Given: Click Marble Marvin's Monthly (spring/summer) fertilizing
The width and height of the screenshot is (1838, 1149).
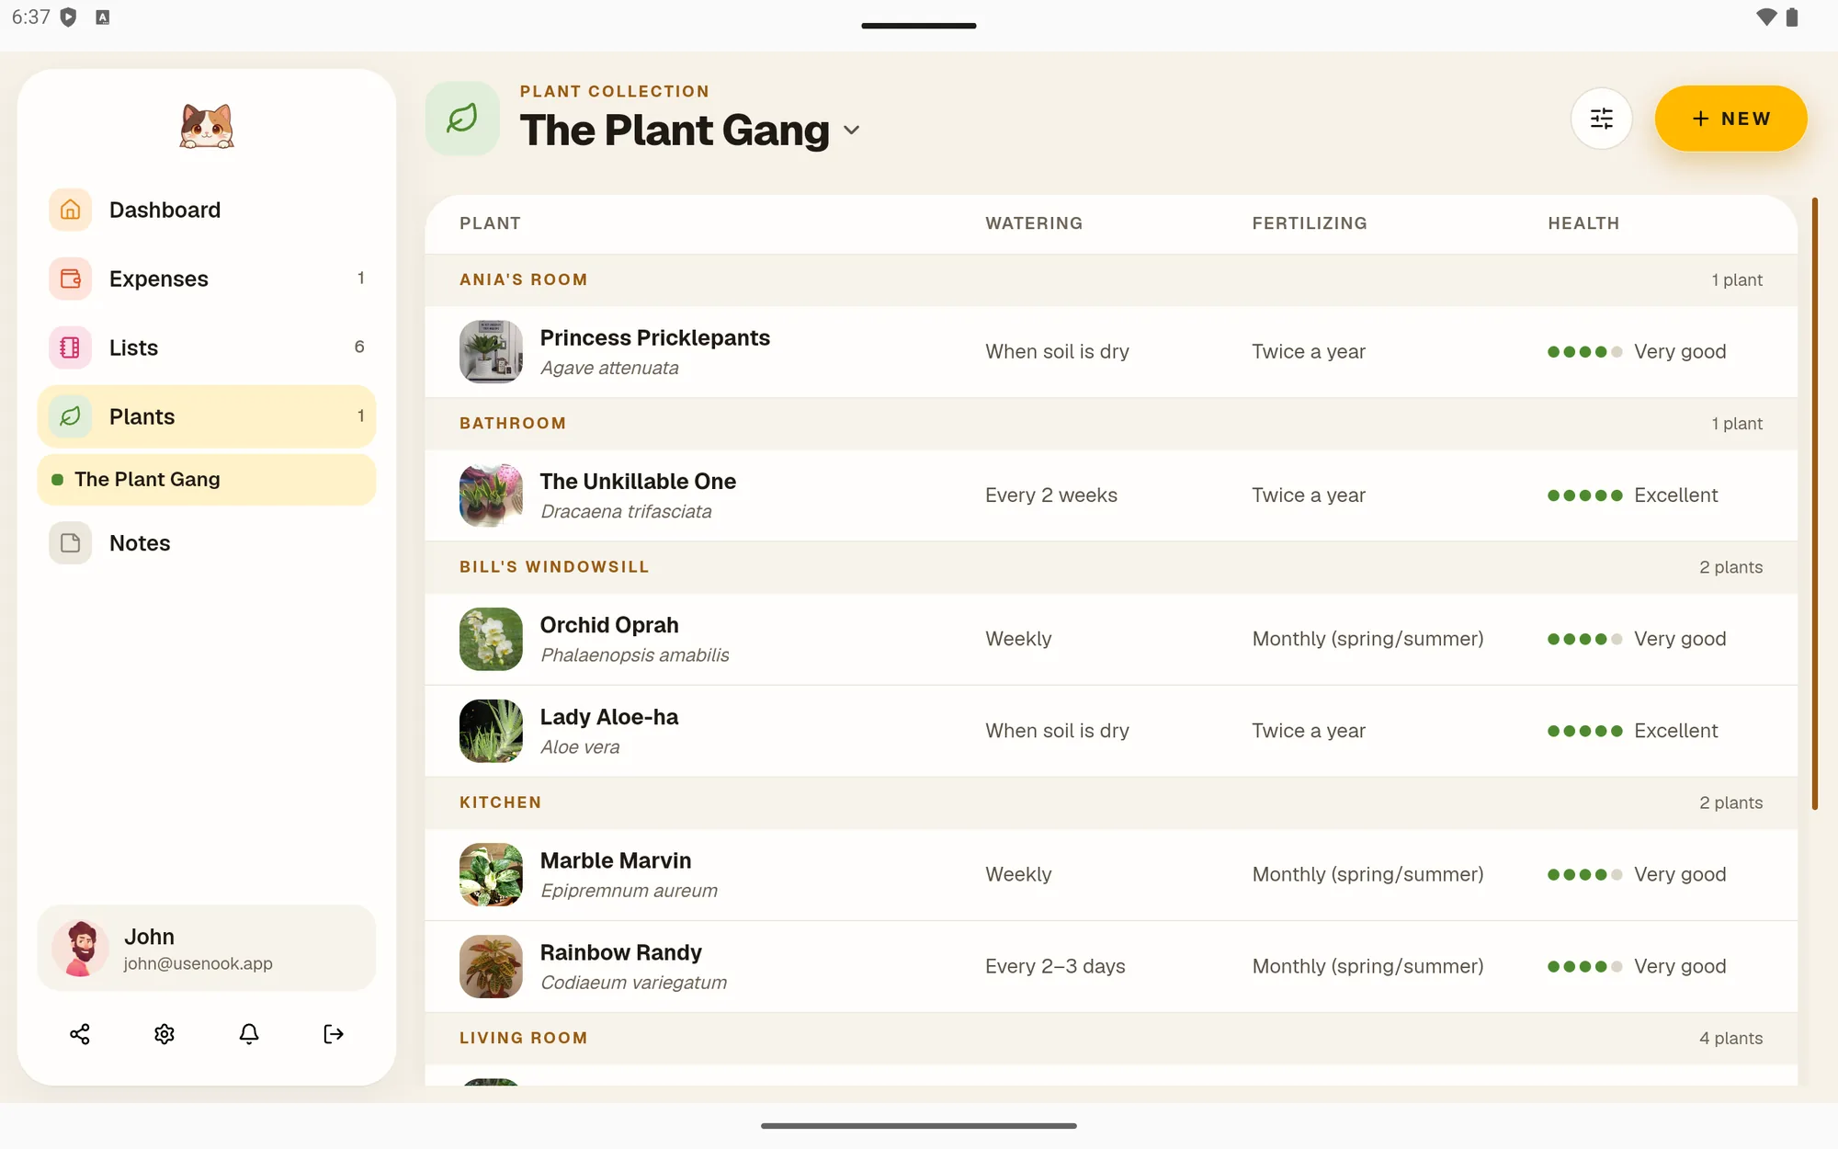Looking at the screenshot, I should tap(1367, 874).
